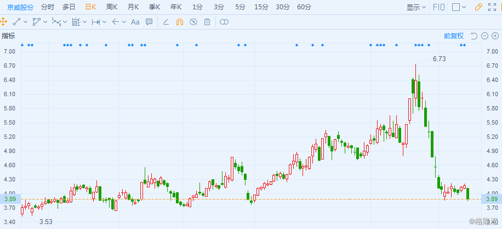The height and width of the screenshot is (229, 502).
Task: Delete drawings with the trash icon
Action: tap(207, 22)
